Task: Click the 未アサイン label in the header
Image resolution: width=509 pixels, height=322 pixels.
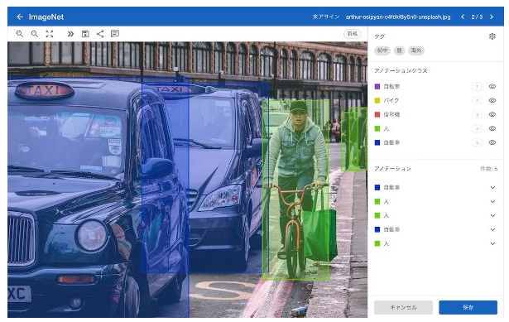Action: 326,17
